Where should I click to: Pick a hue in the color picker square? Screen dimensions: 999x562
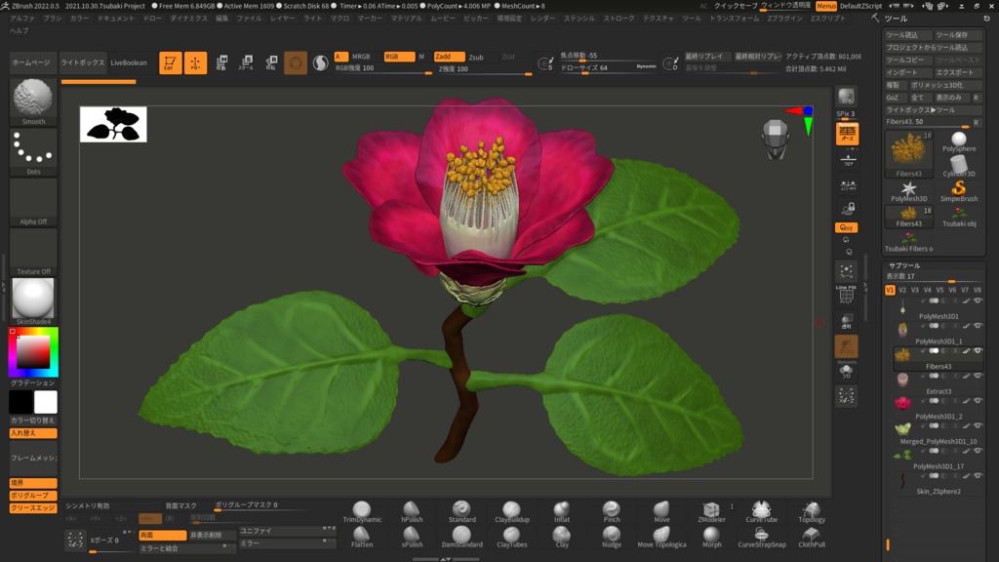click(33, 351)
